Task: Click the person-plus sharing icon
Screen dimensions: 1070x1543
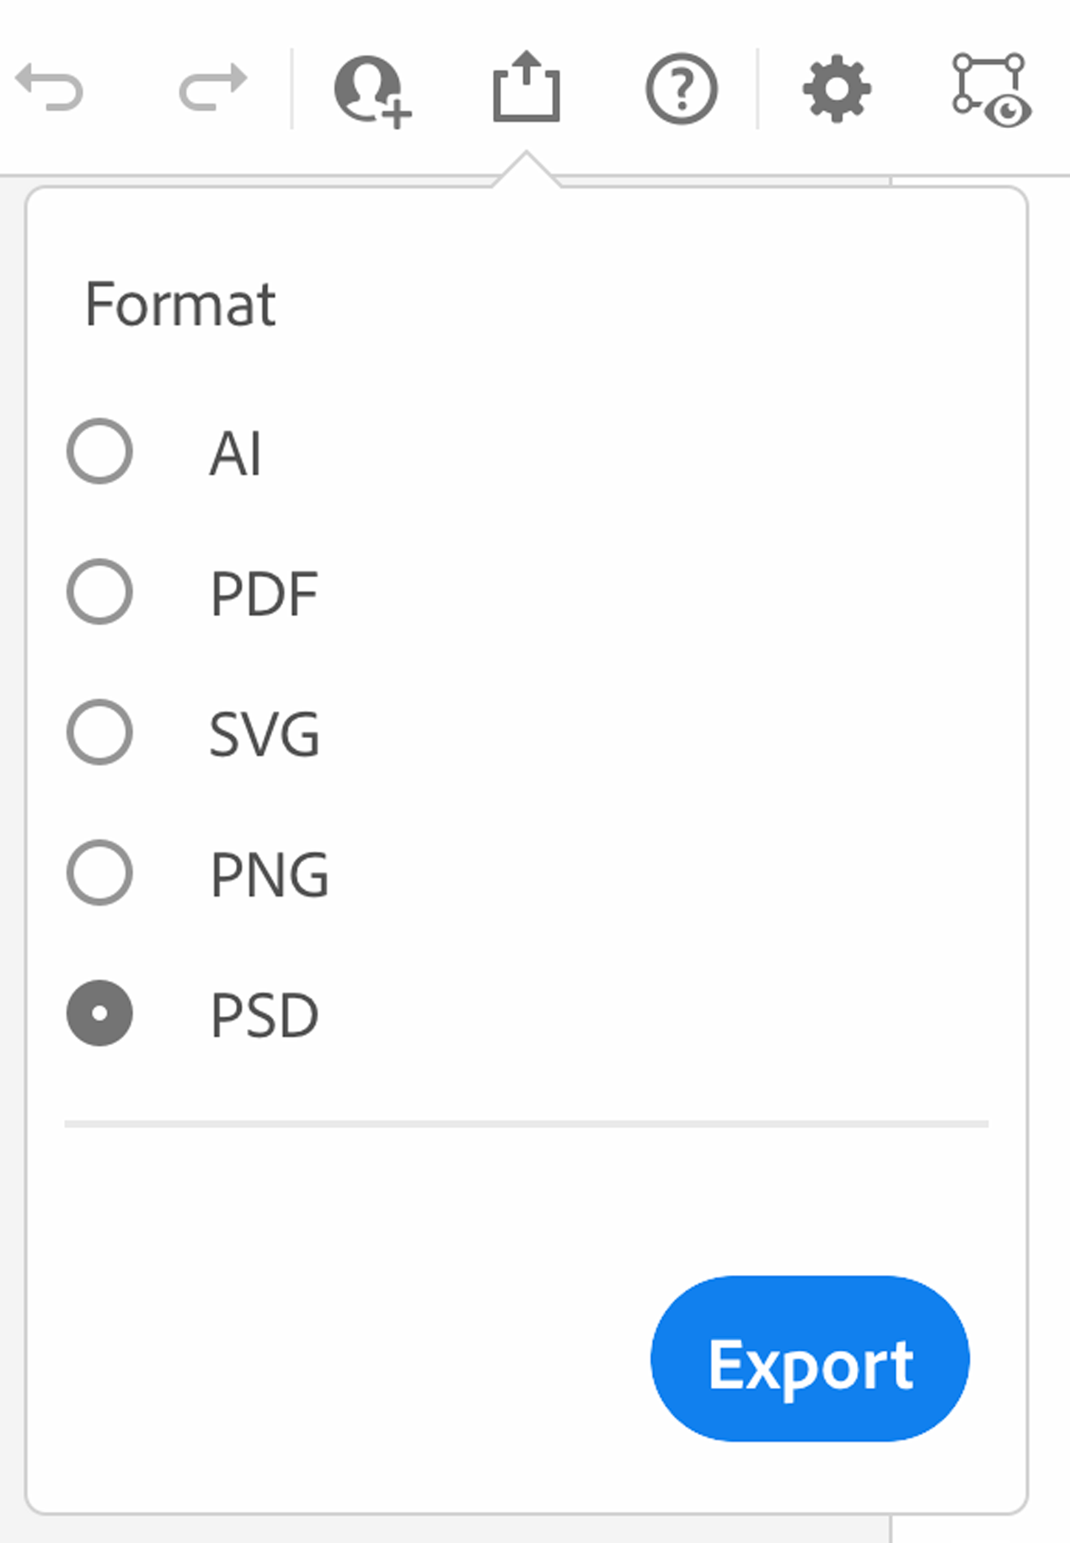Action: click(371, 88)
